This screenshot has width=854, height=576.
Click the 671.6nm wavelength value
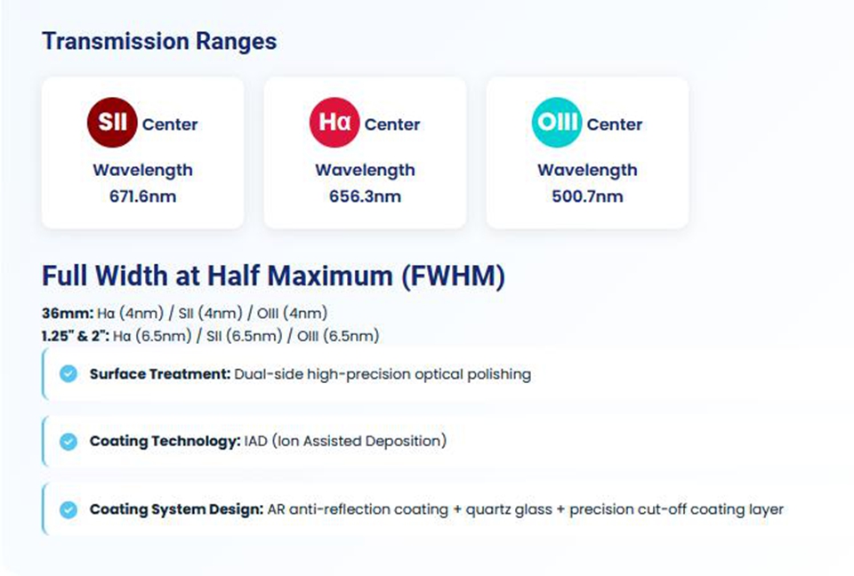tap(142, 196)
